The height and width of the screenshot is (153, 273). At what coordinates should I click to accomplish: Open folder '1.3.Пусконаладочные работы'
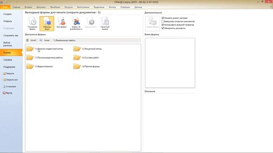pos(44,57)
